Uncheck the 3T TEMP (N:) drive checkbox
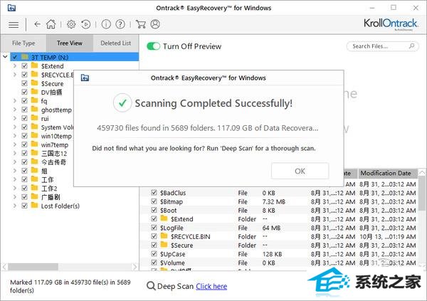 (15, 57)
